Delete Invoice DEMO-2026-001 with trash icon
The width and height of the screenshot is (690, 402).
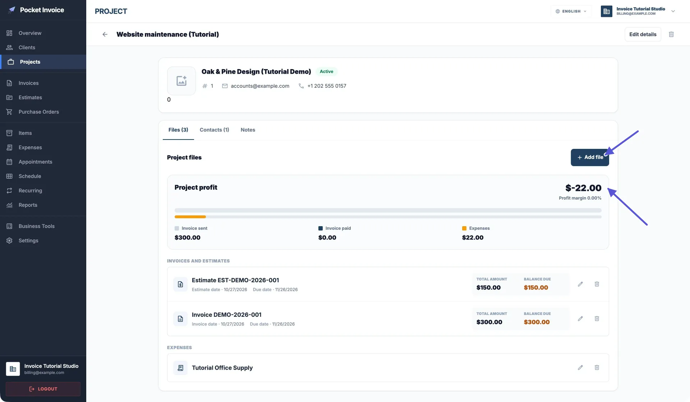[597, 319]
